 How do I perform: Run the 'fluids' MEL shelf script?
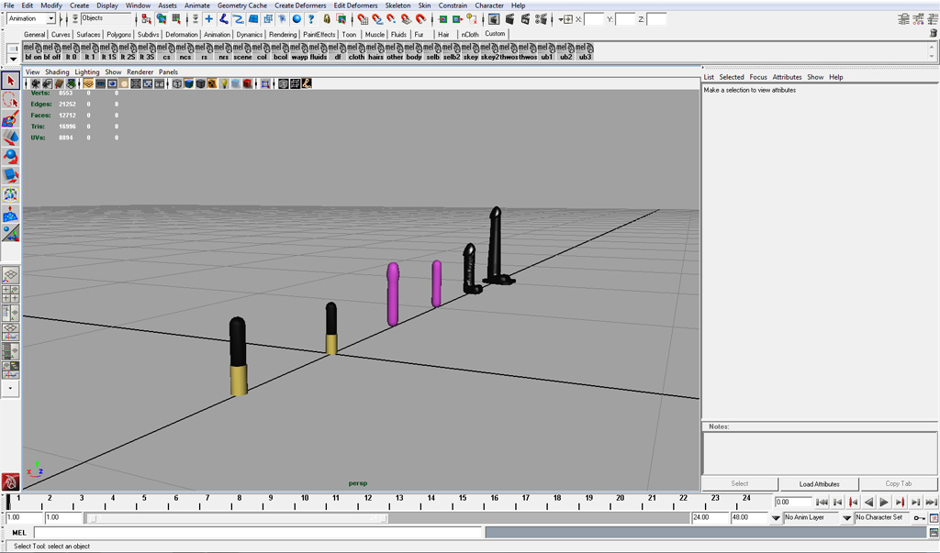(x=318, y=51)
